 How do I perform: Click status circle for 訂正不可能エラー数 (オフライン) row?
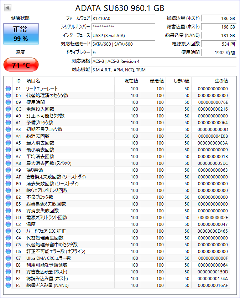(8, 251)
